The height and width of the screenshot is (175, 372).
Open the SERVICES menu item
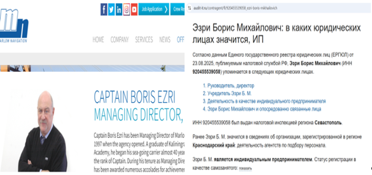pyautogui.click(x=144, y=40)
